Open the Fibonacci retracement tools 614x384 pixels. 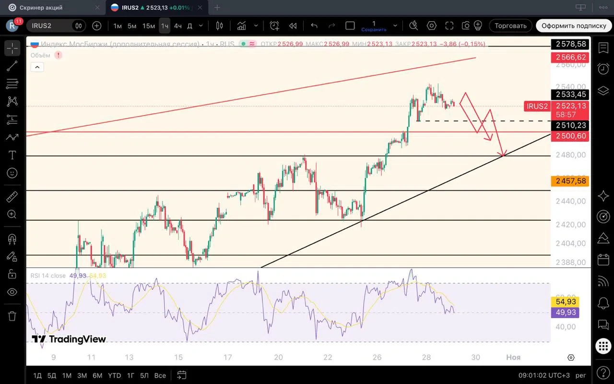click(x=12, y=84)
